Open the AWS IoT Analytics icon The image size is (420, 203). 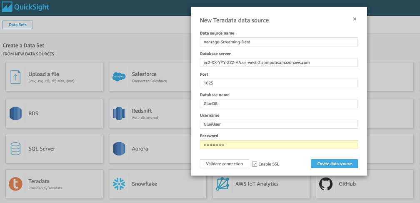[223, 184]
